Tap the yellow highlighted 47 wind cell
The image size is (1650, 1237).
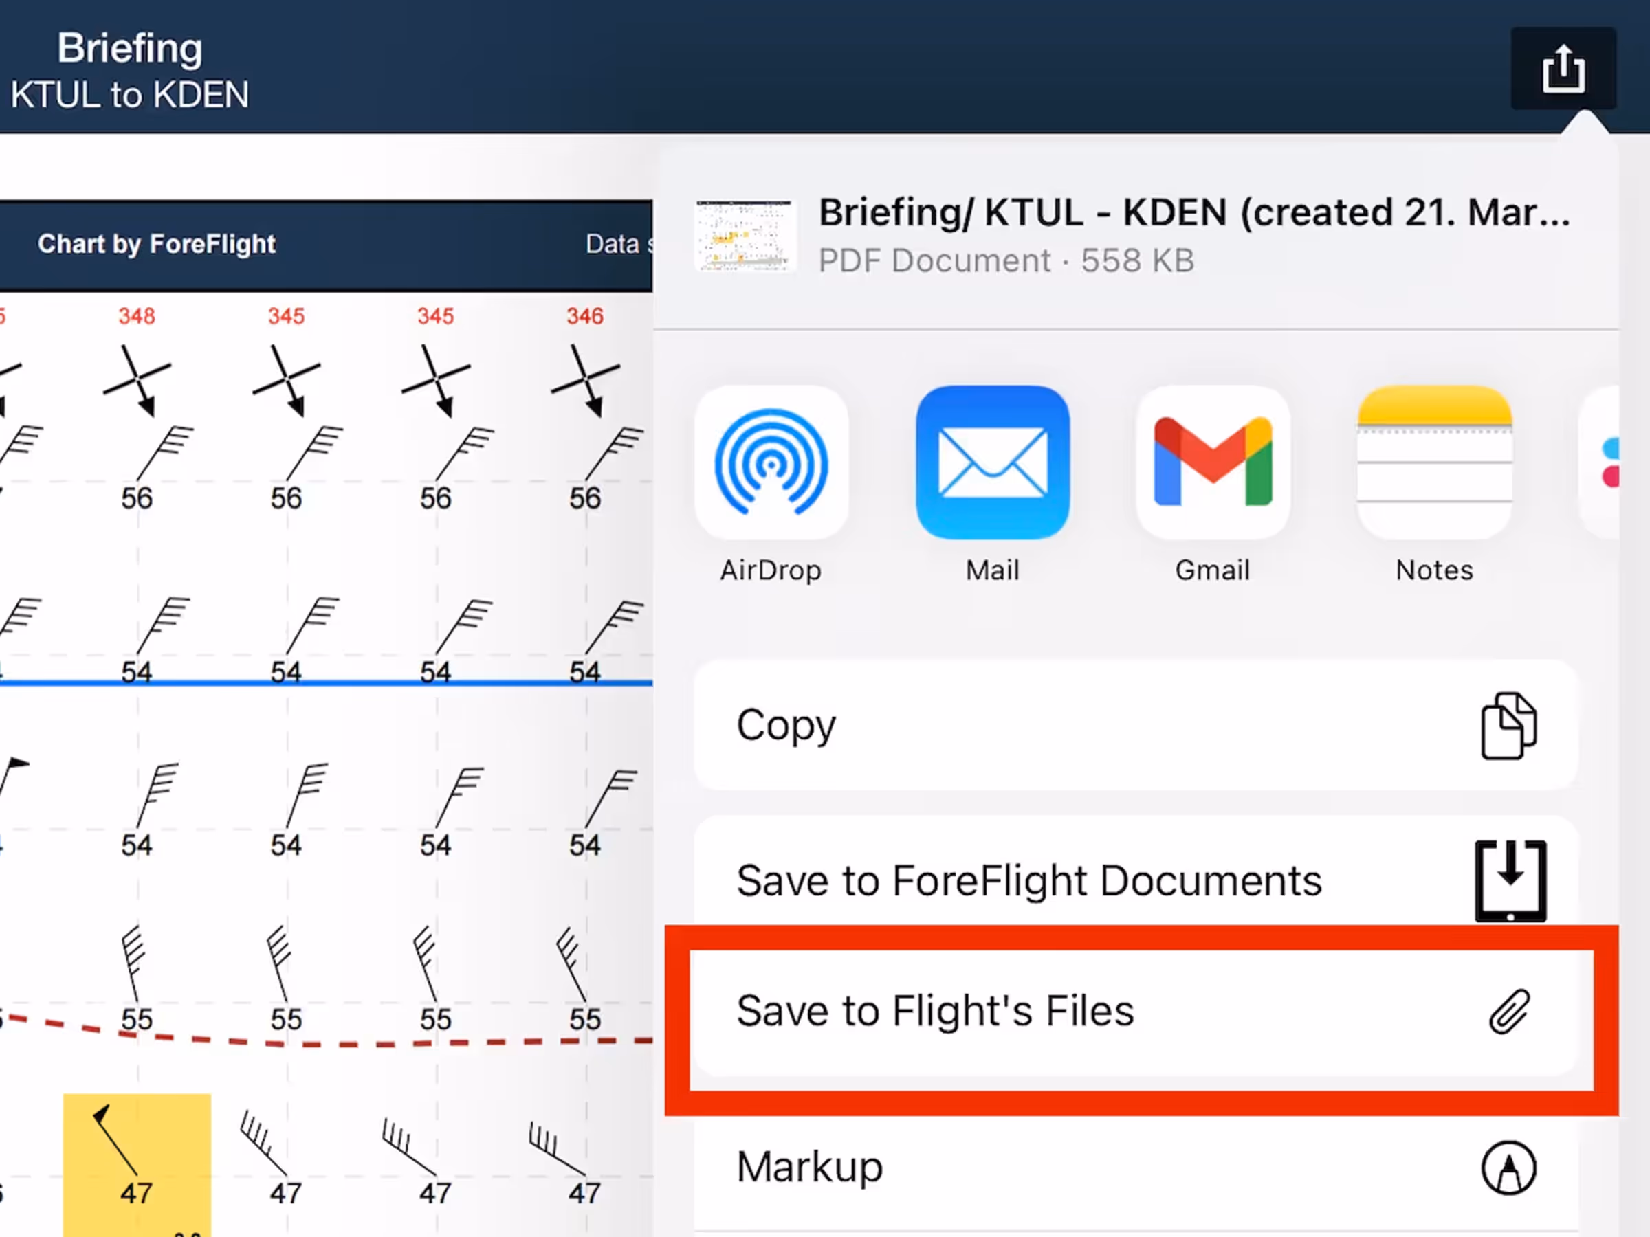(137, 1165)
